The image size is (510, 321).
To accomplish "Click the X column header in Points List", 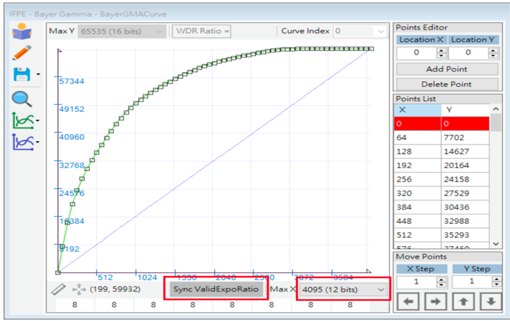I will [x=418, y=110].
